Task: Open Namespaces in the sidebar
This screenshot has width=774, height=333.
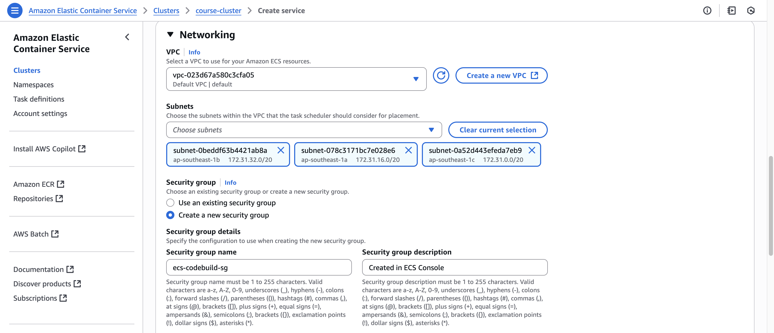Action: point(33,85)
